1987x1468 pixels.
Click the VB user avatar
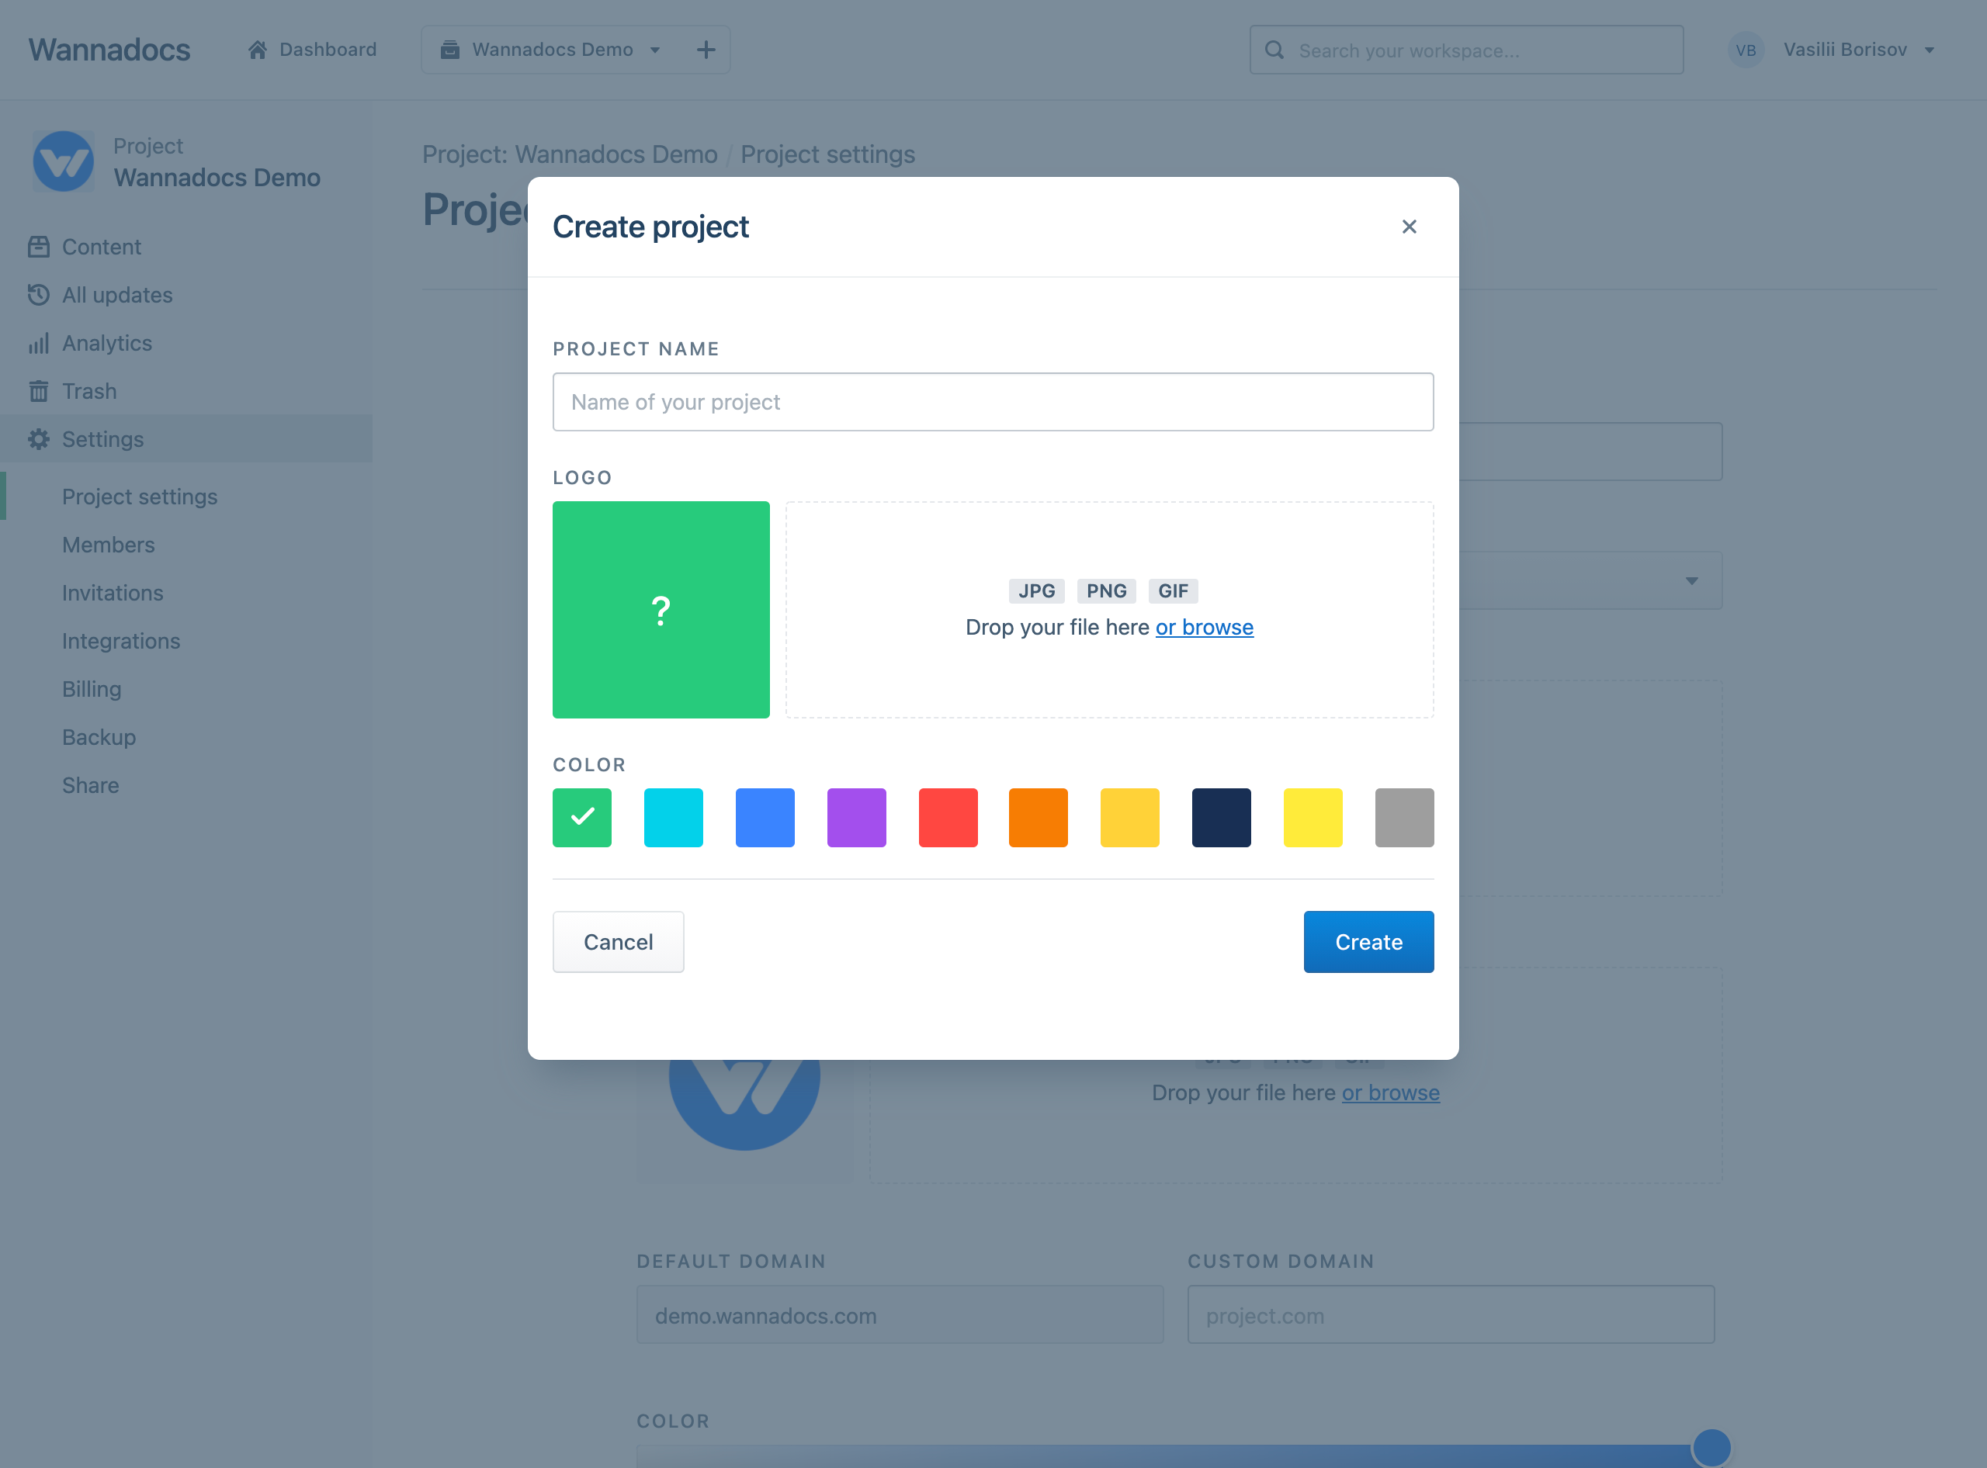1745,50
